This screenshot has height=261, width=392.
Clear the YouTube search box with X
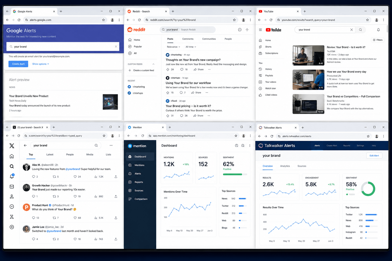351,30
